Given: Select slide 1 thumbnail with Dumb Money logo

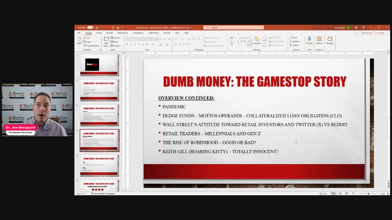Looking at the screenshot, I should click(x=99, y=65).
